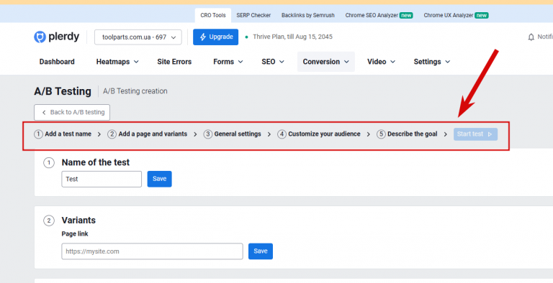Select step 4 Customize your audience
The height and width of the screenshot is (283, 553).
(319, 134)
